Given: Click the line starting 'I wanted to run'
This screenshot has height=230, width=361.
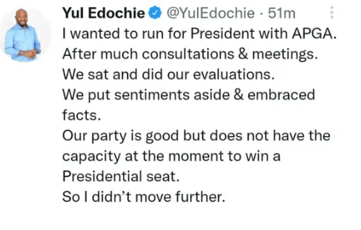Looking at the screenshot, I should 199,33.
